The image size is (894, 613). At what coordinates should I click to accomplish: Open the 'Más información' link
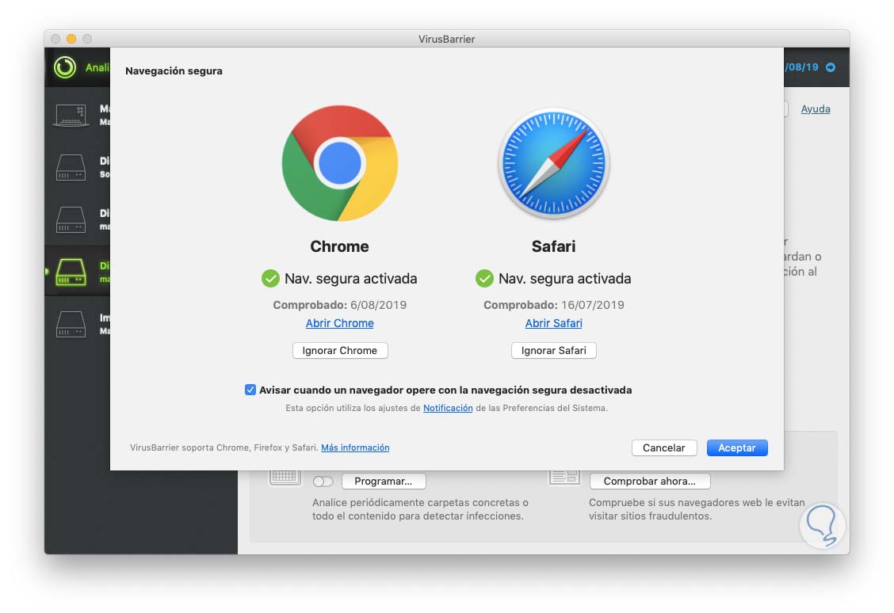(x=355, y=447)
